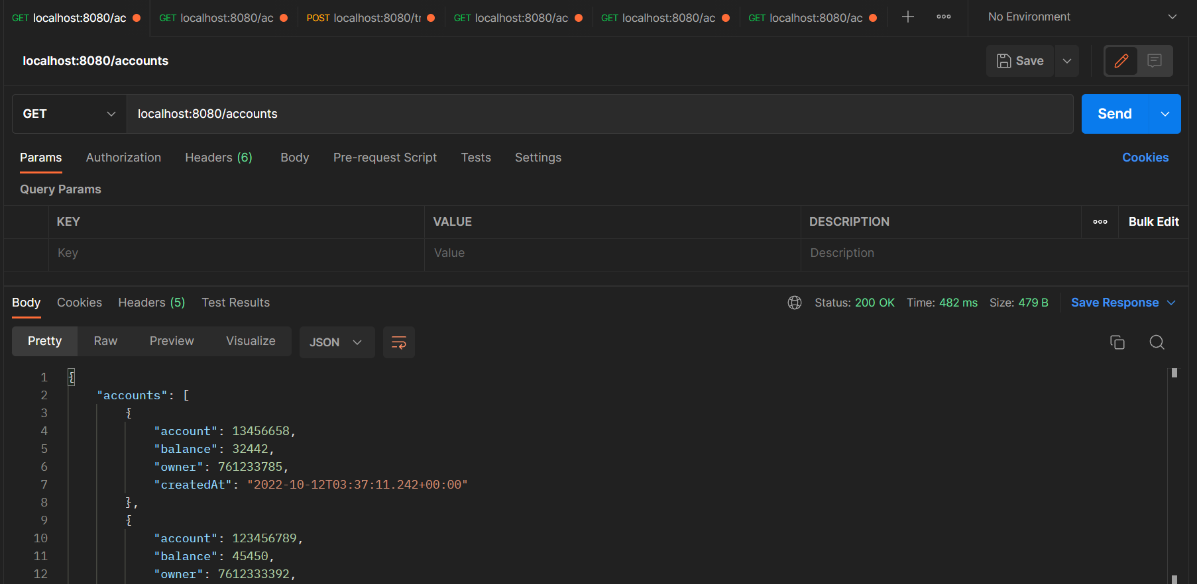Open the Test Results tab
This screenshot has width=1197, height=584.
(x=236, y=303)
